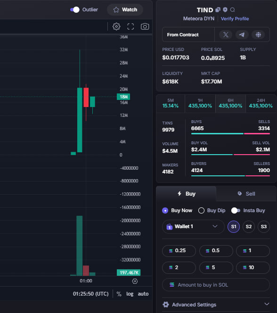Open Telegram social link
This screenshot has height=313, width=277.
[x=242, y=35]
